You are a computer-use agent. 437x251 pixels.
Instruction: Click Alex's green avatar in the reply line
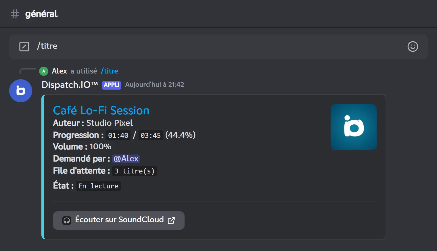pyautogui.click(x=44, y=71)
